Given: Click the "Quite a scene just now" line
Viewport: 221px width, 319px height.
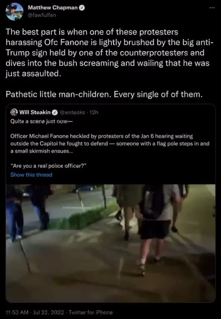Looking at the screenshot, I should 41,121.
